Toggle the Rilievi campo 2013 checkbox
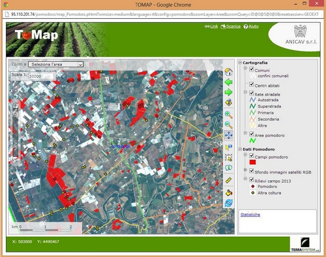 (252, 179)
